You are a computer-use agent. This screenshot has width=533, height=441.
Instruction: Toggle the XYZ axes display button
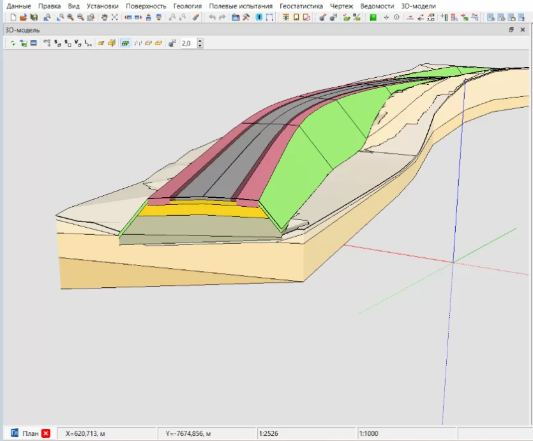click(x=47, y=43)
